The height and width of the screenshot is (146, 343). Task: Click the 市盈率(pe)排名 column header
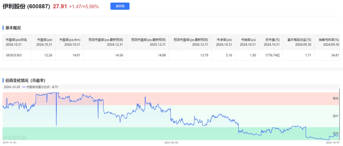click(17, 42)
